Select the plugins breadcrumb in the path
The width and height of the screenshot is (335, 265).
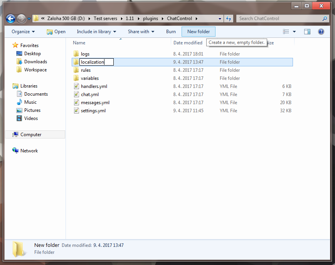click(150, 18)
